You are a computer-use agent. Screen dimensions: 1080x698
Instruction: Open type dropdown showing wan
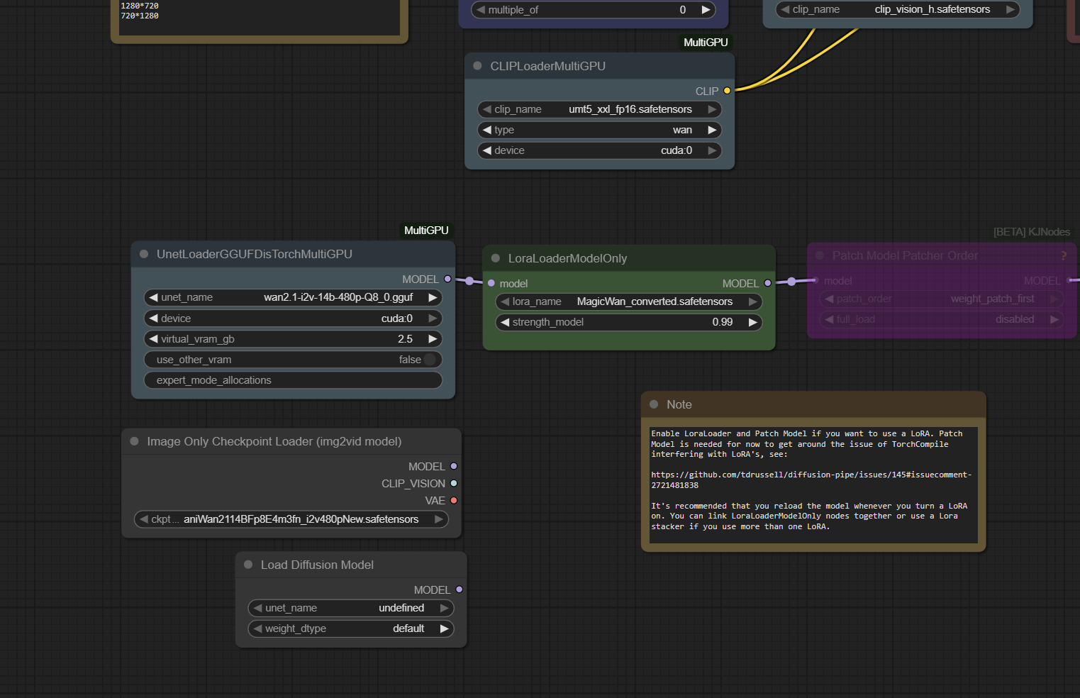coord(599,130)
